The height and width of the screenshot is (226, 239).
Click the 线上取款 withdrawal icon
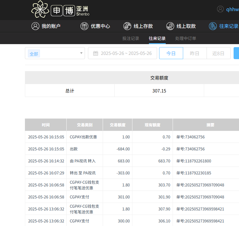point(170,26)
